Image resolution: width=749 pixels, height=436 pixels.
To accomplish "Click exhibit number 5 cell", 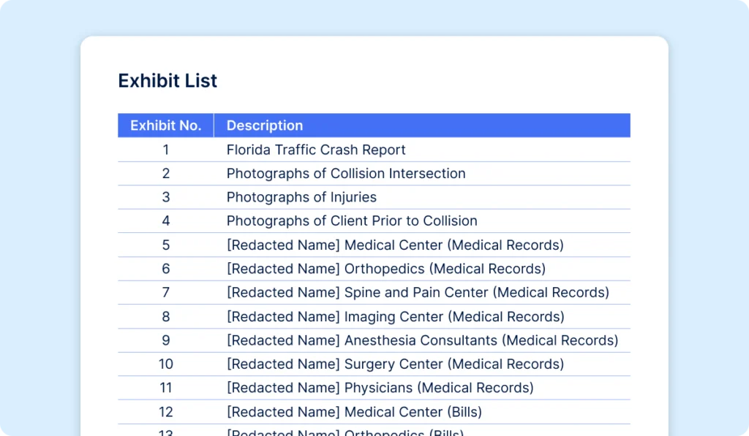I will [x=166, y=245].
